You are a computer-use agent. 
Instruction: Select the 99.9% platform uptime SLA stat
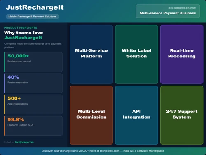point(33,126)
